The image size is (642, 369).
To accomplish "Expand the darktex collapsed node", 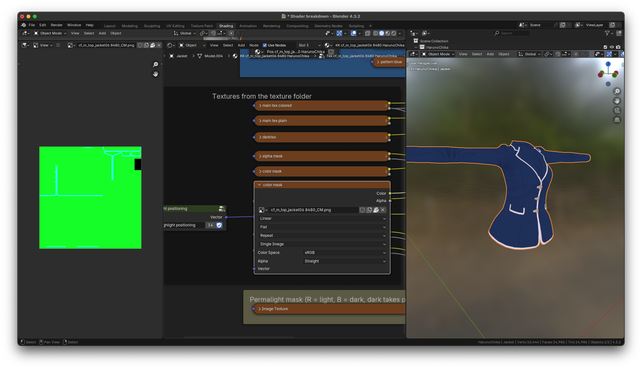I will [x=260, y=137].
